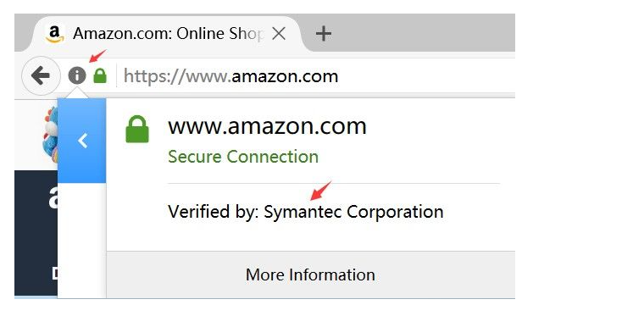The height and width of the screenshot is (316, 633).
Task: Click the partially hidden Amazon logo letter
Action: 53,197
